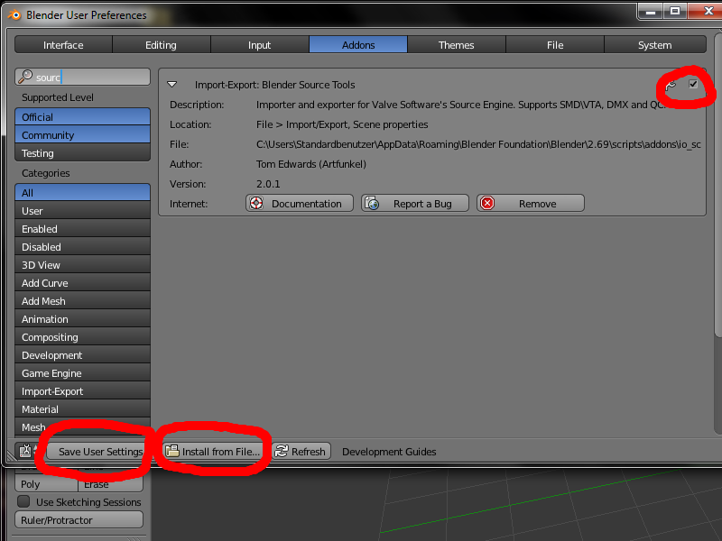Click location text File > Import/Export
722x541 pixels.
tap(342, 124)
